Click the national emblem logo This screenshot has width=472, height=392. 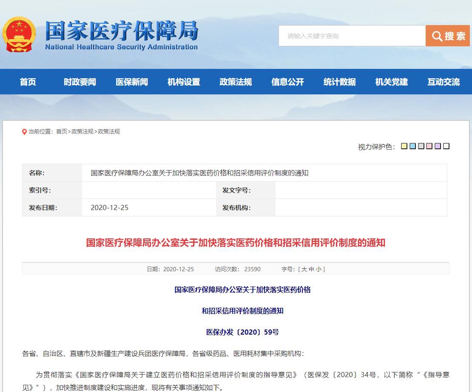pyautogui.click(x=19, y=34)
